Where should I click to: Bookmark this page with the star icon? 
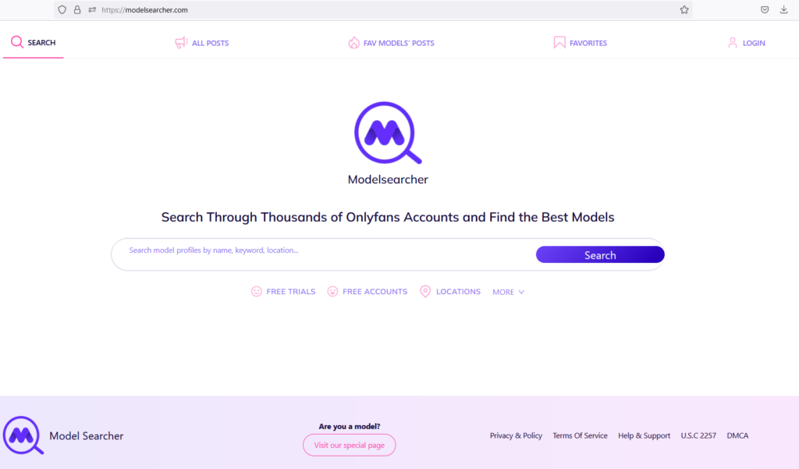coord(684,9)
